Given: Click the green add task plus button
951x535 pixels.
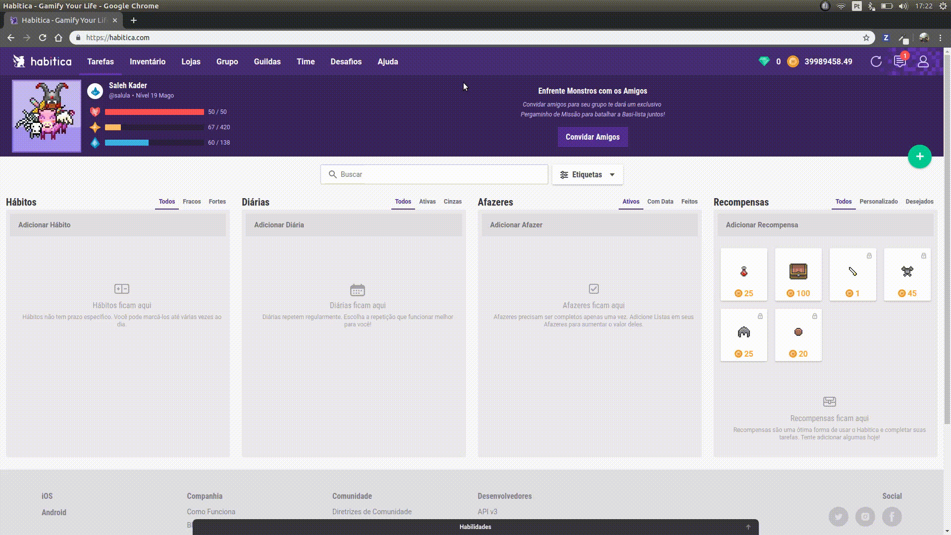Looking at the screenshot, I should tap(919, 157).
